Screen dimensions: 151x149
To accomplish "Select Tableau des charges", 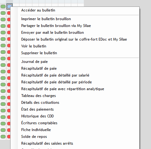I will pyautogui.click(x=39, y=96).
